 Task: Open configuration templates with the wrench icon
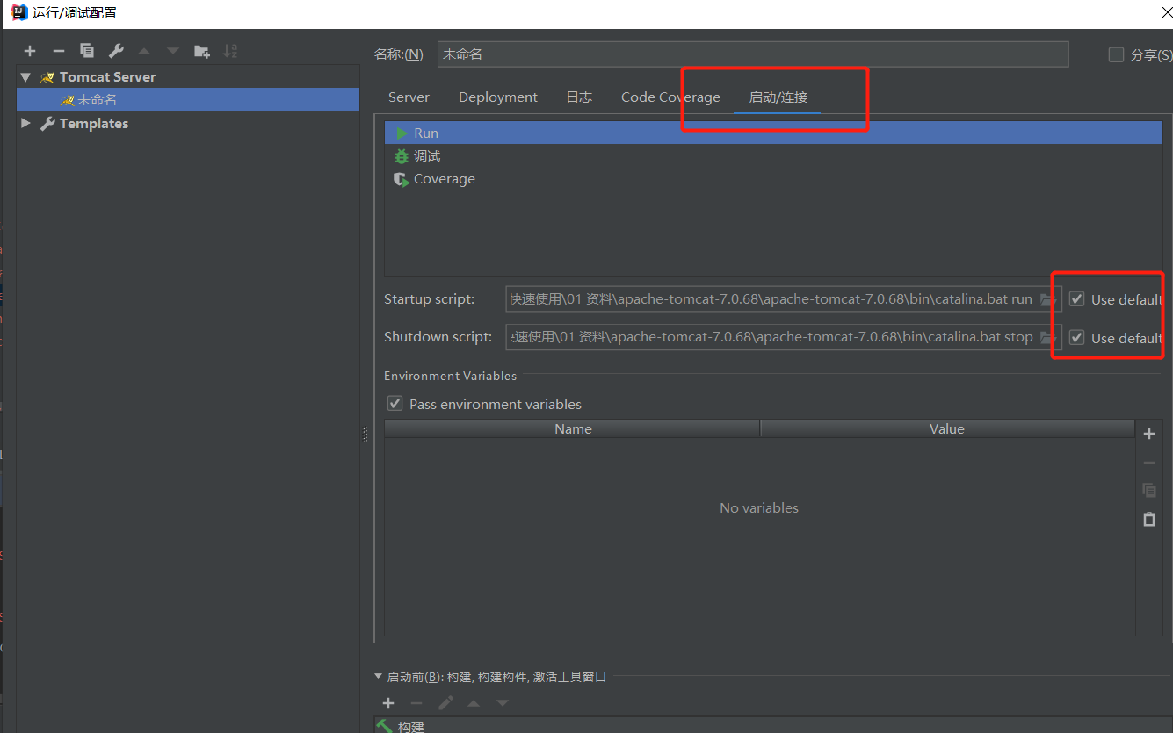point(116,50)
